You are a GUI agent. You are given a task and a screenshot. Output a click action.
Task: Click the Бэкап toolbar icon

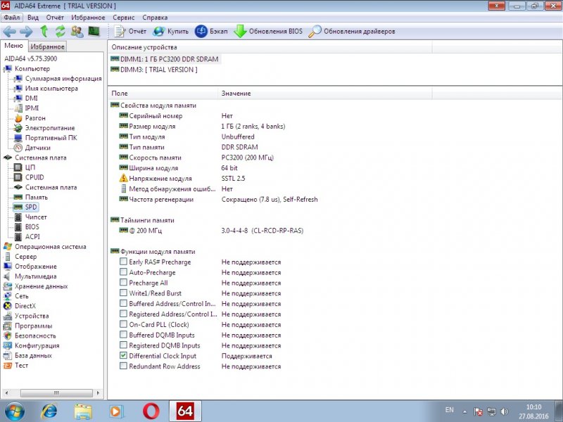[x=211, y=32]
